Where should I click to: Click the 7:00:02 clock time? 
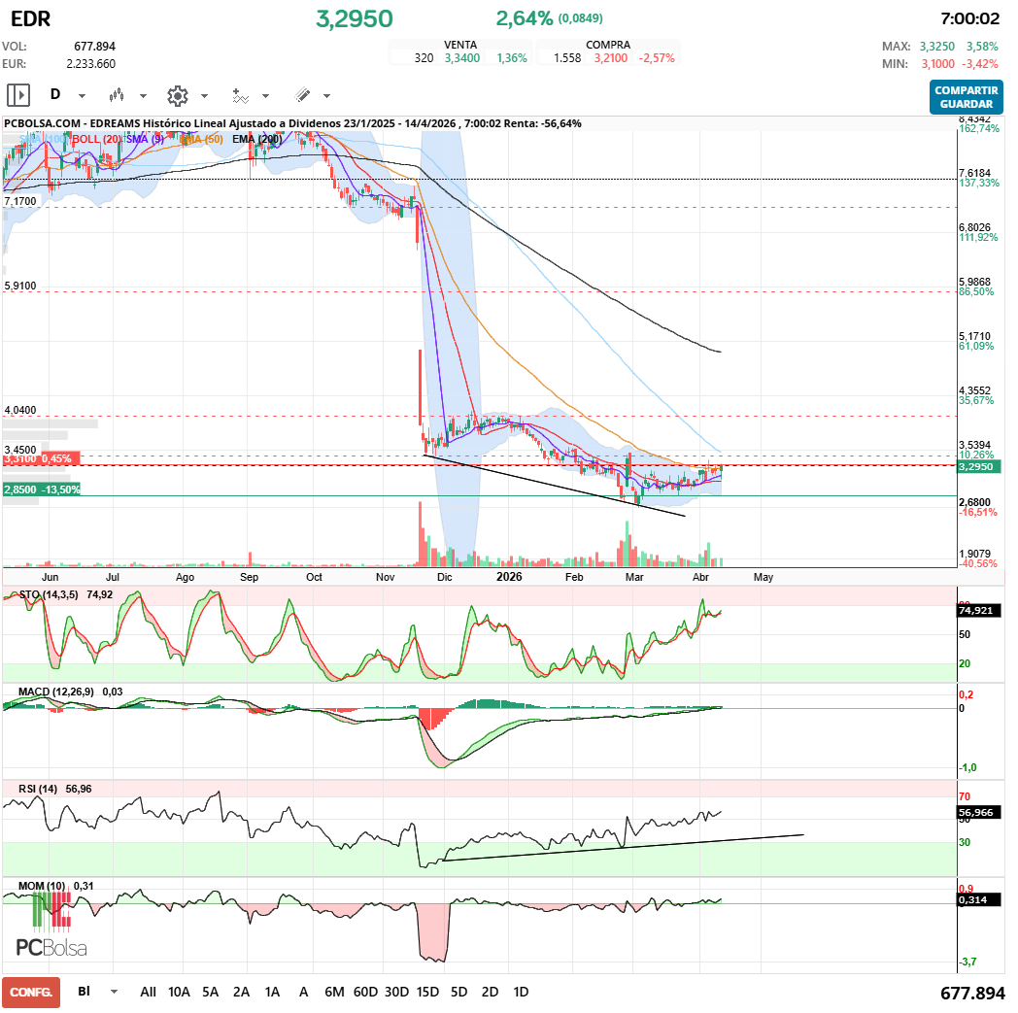[970, 18]
